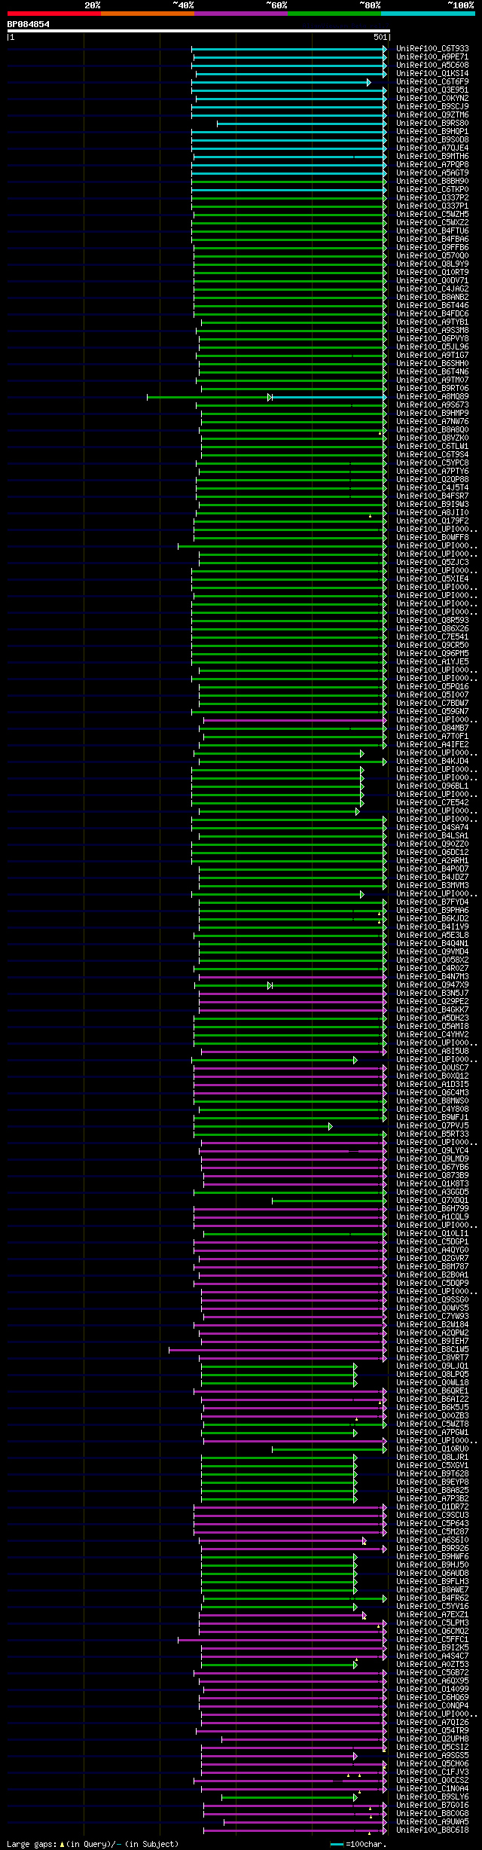Open hit UniRef100_C5FFC1
The width and height of the screenshot is (482, 1850).
click(432, 1640)
